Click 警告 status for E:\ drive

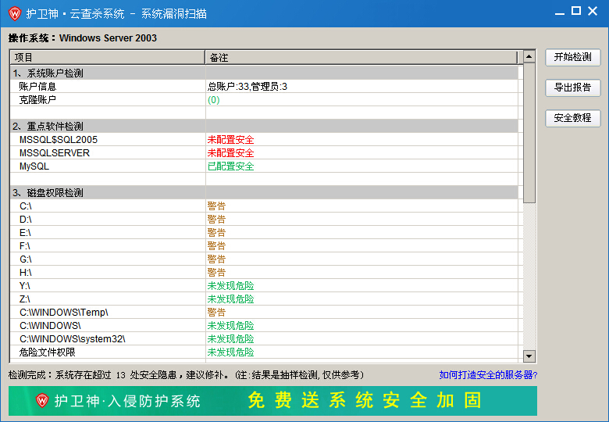[216, 232]
